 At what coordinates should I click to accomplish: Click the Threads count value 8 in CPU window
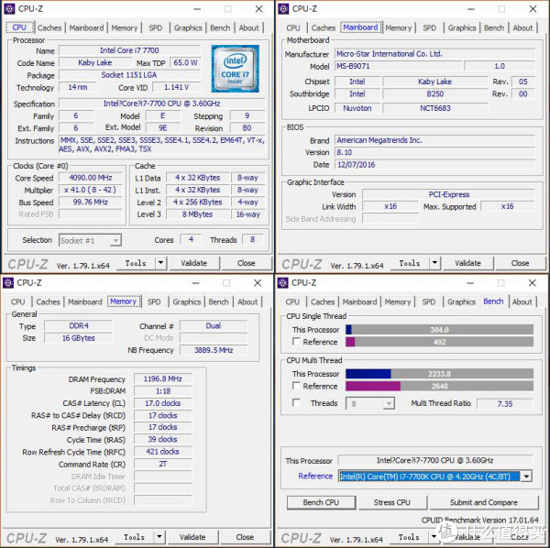pos(252,239)
